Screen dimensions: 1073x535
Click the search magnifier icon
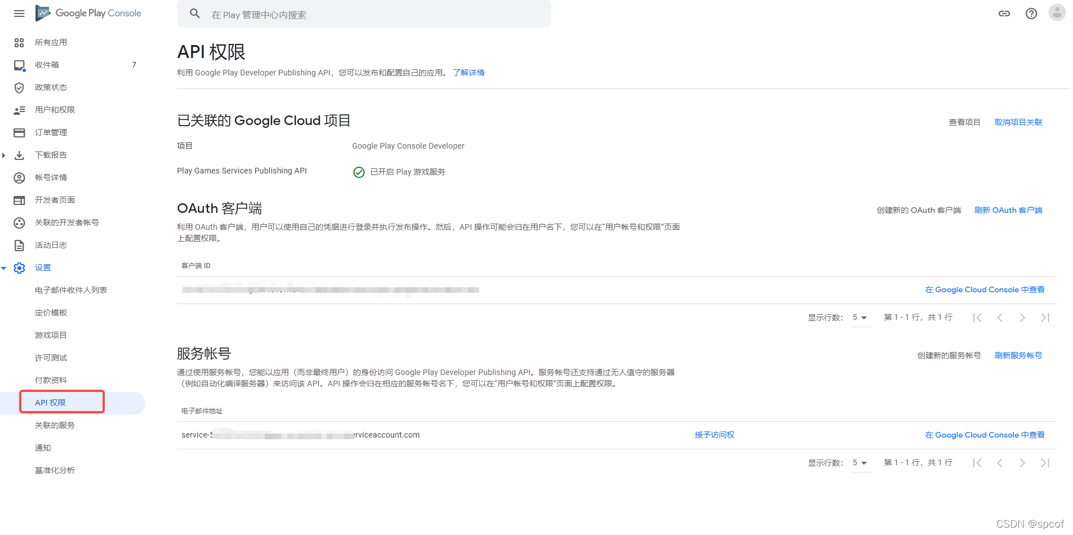point(195,14)
